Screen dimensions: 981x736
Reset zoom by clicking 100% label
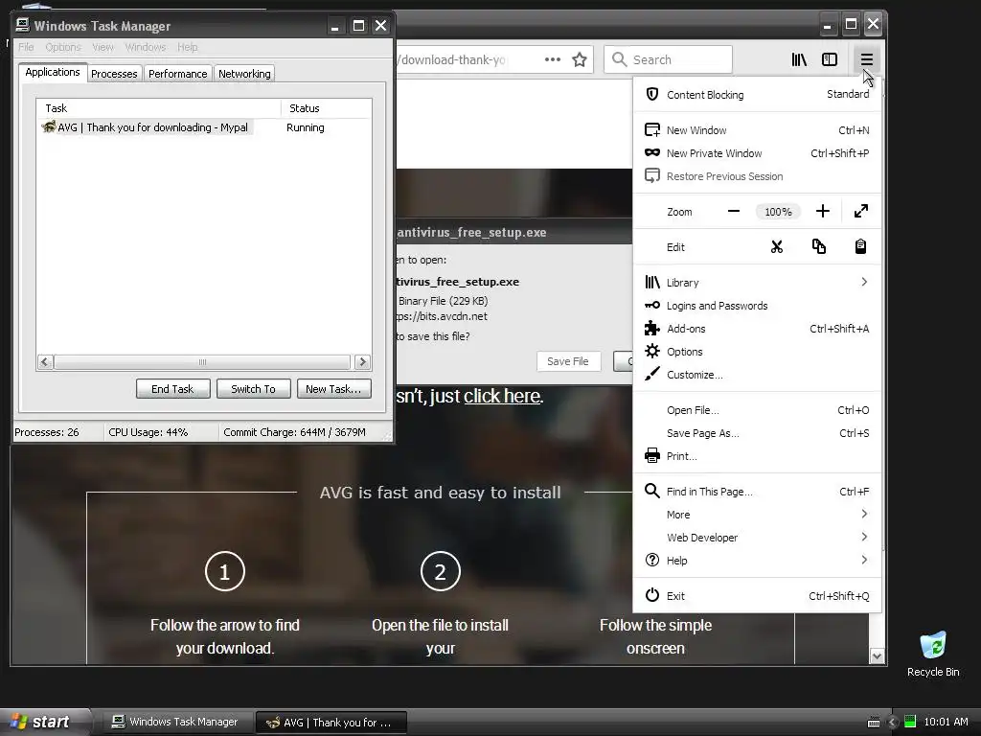pos(778,212)
